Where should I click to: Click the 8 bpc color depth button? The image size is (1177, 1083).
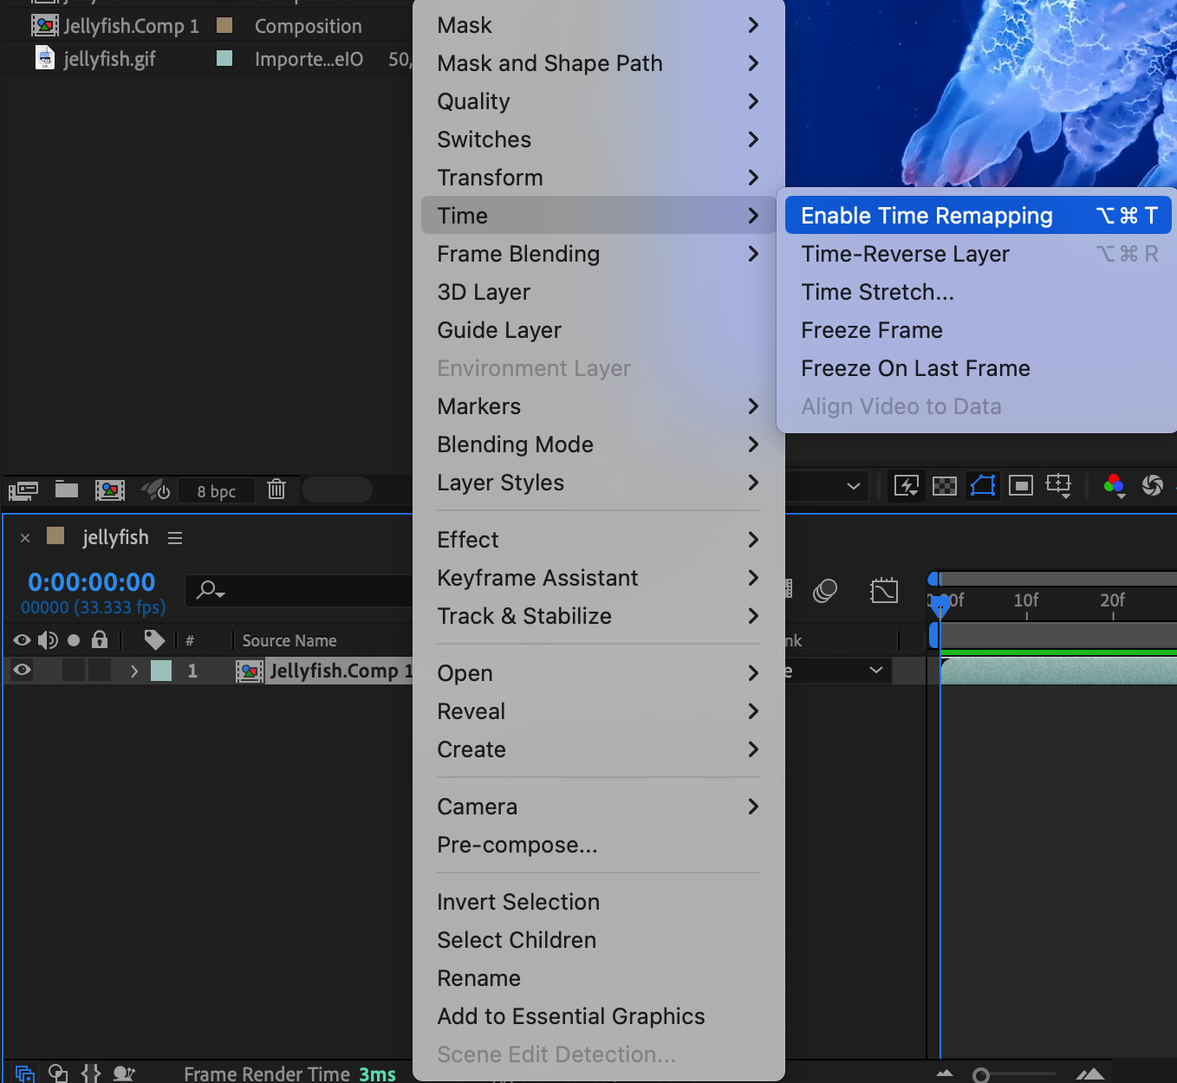point(216,491)
